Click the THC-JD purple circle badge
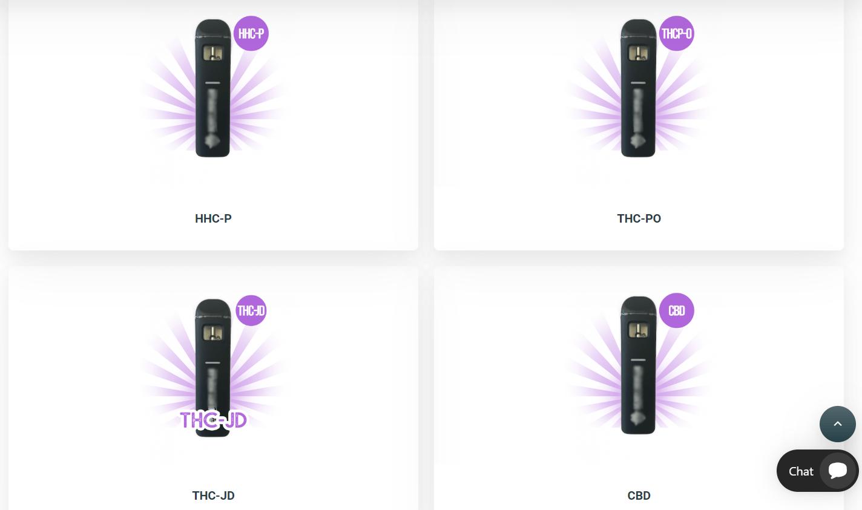Screen dimensions: 862x510 (251, 310)
